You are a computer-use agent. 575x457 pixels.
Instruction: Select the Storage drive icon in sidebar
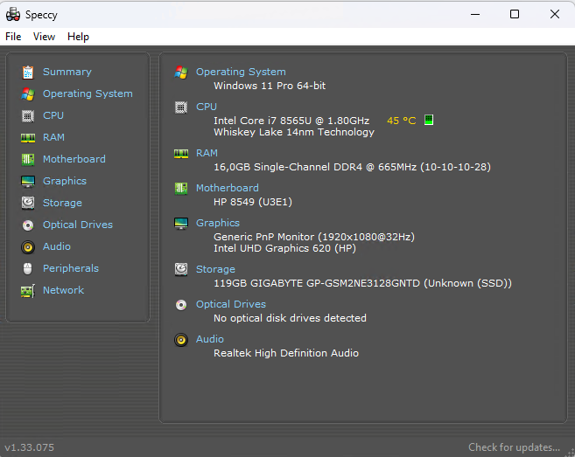click(x=28, y=203)
